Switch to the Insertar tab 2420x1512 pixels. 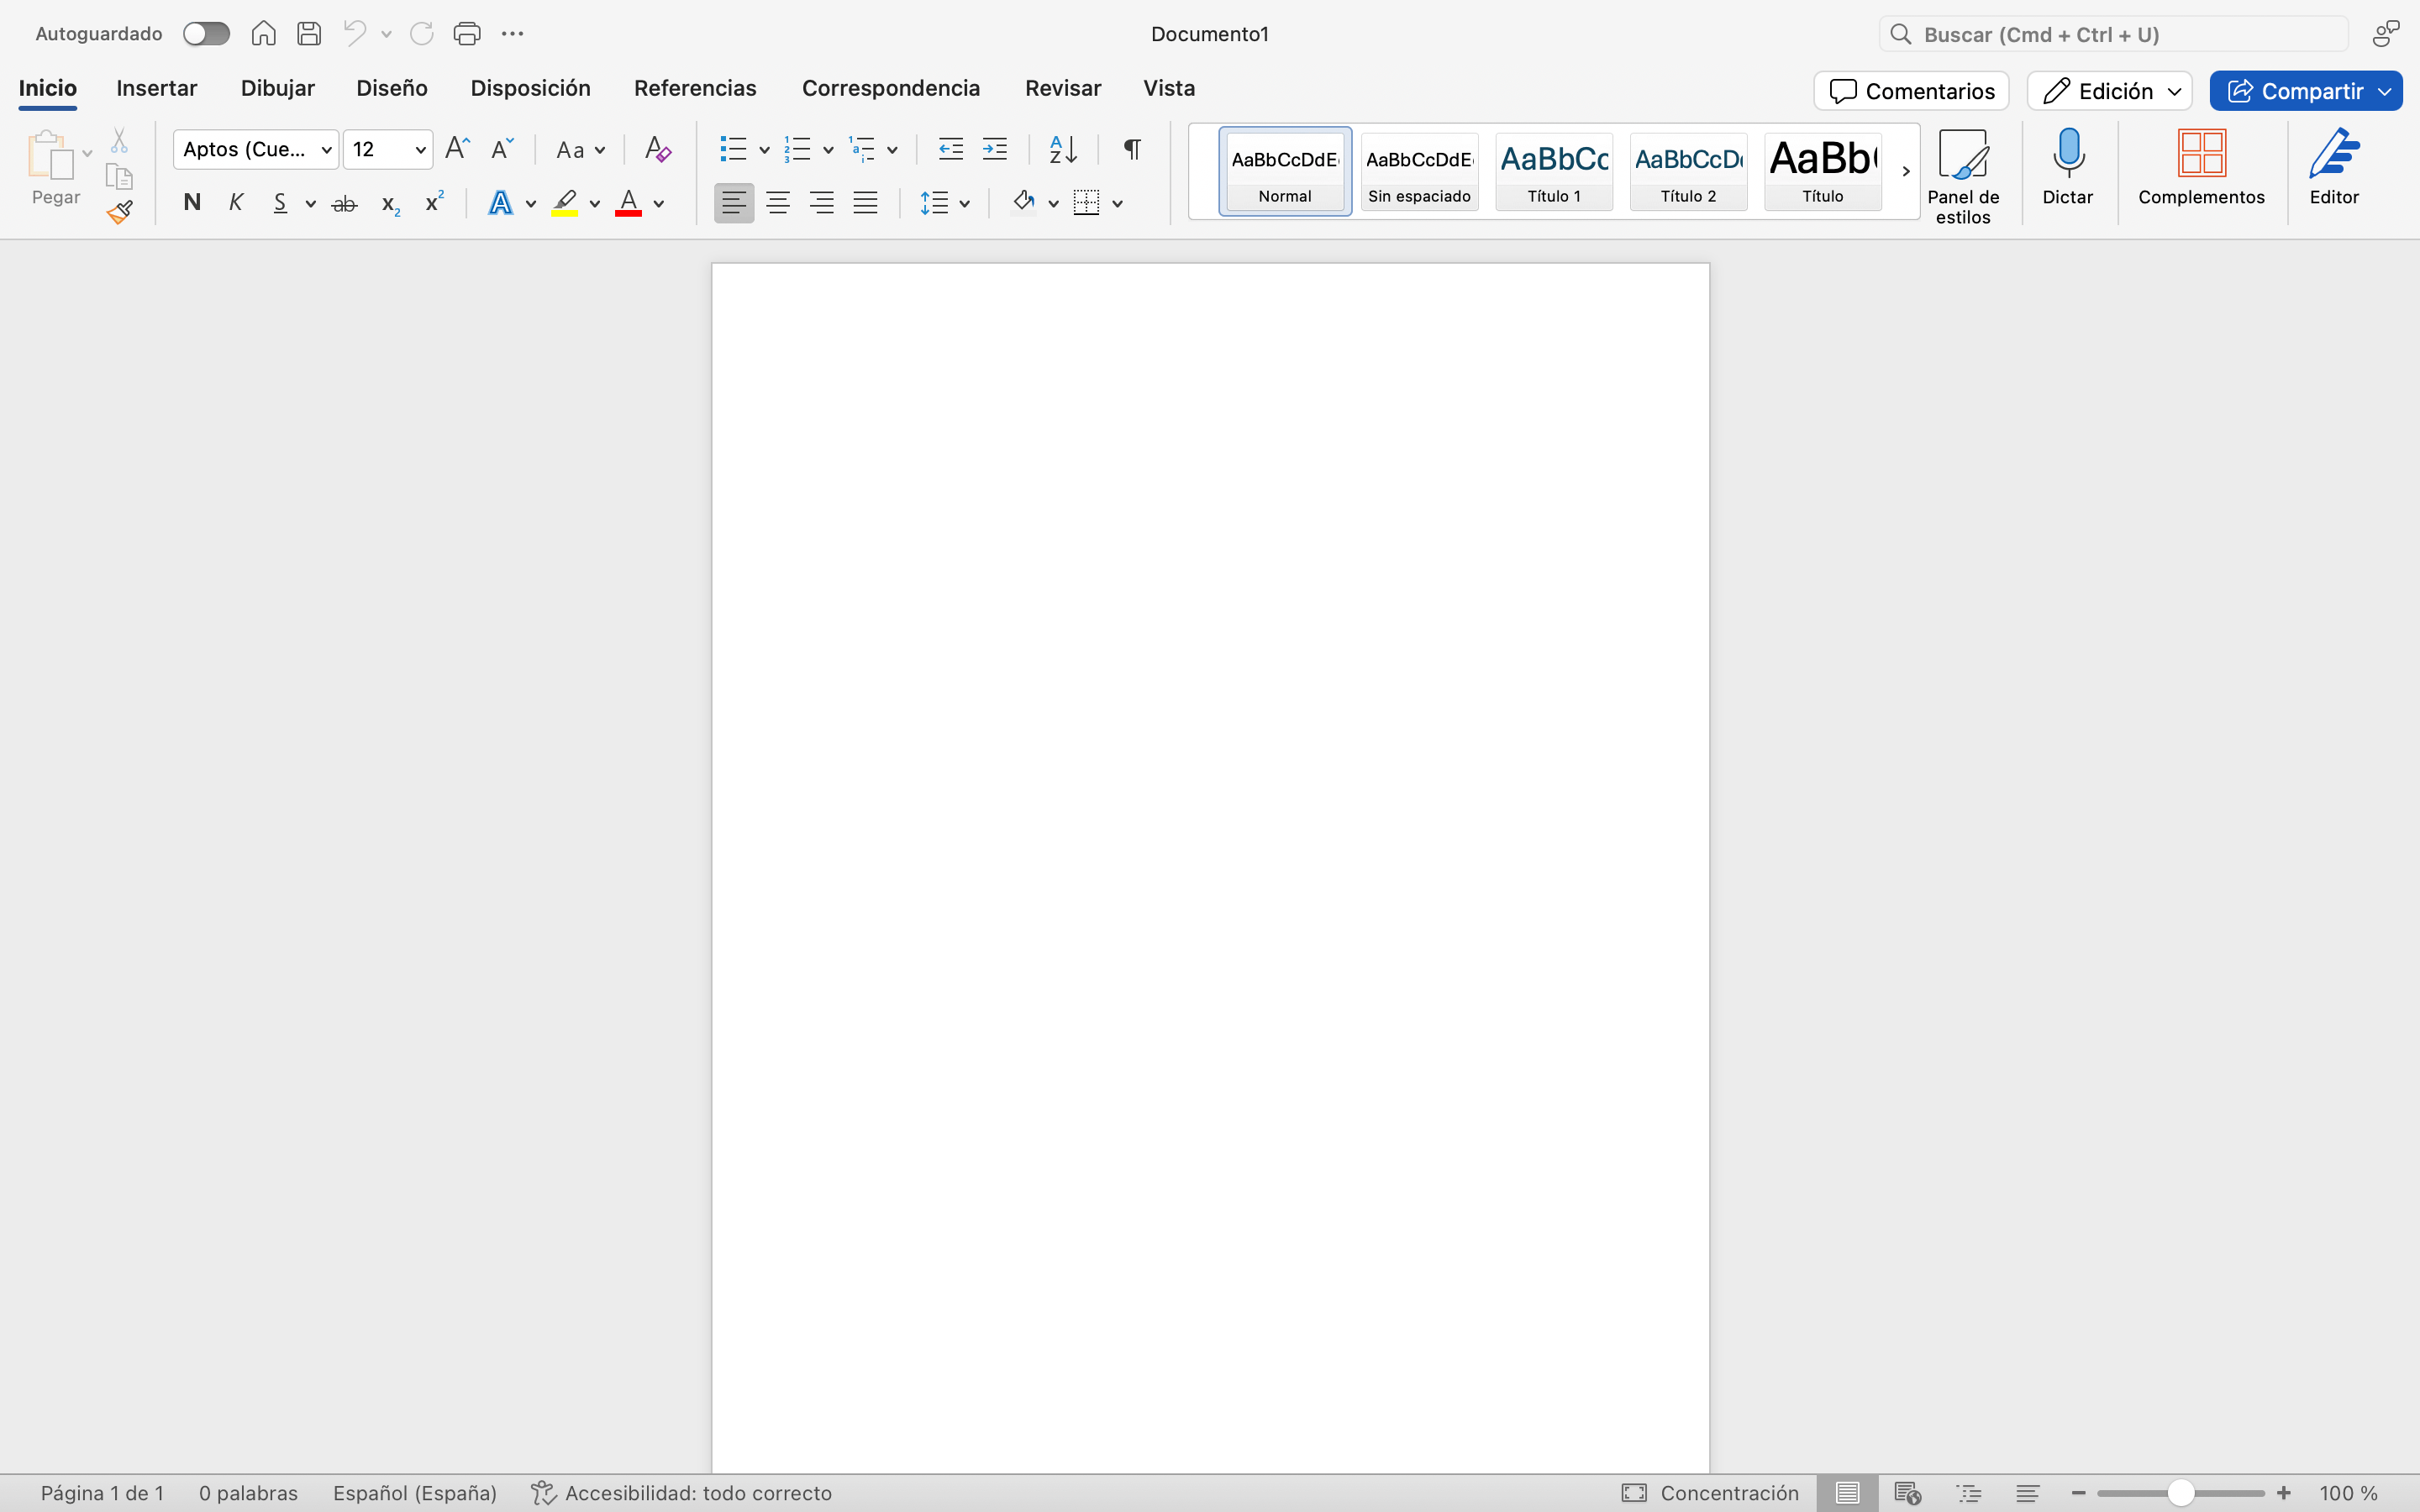tap(157, 88)
